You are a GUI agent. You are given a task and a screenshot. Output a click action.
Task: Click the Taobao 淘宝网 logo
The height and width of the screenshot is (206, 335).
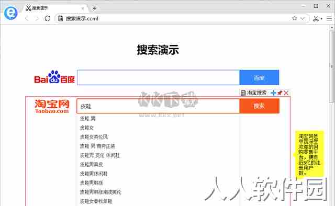coord(52,106)
